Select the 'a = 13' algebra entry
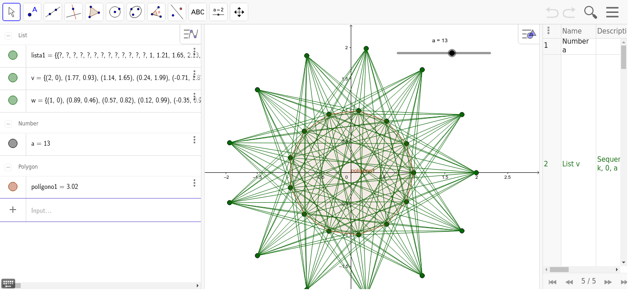The image size is (628, 290). pyautogui.click(x=40, y=143)
